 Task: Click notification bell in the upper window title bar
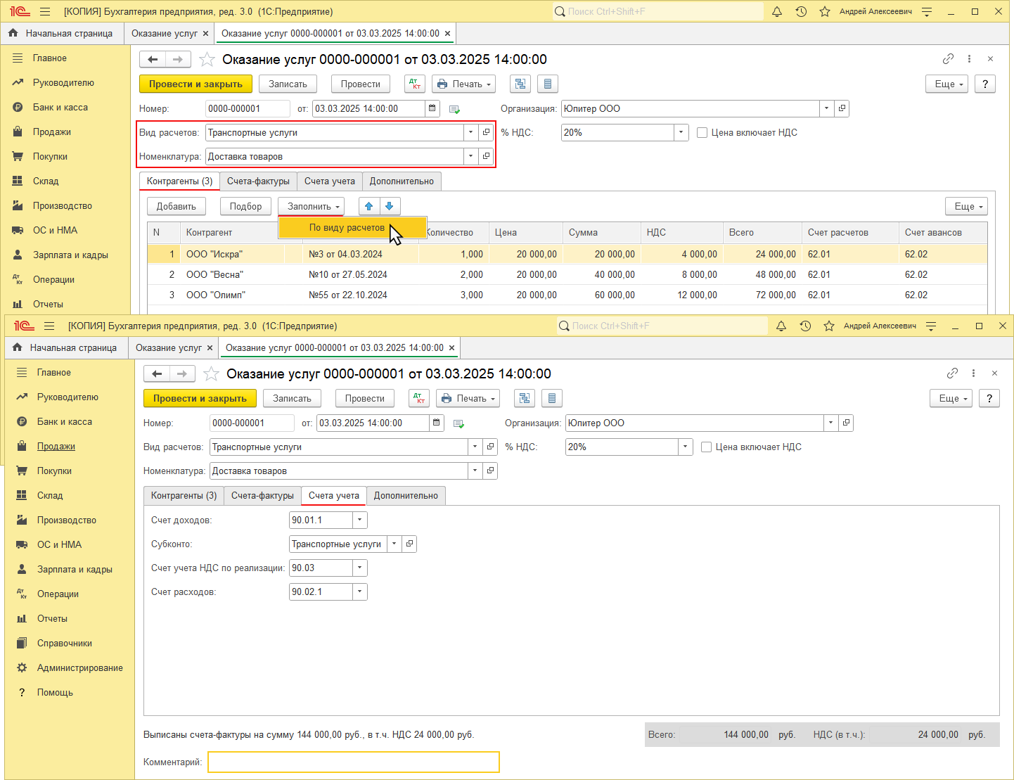777,12
